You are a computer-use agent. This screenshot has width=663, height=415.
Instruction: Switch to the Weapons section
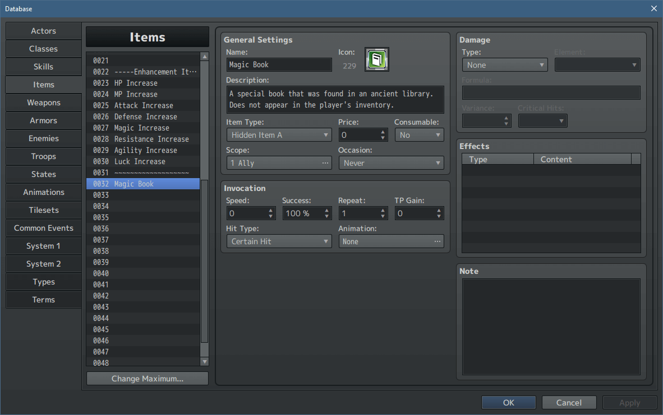pyautogui.click(x=43, y=102)
